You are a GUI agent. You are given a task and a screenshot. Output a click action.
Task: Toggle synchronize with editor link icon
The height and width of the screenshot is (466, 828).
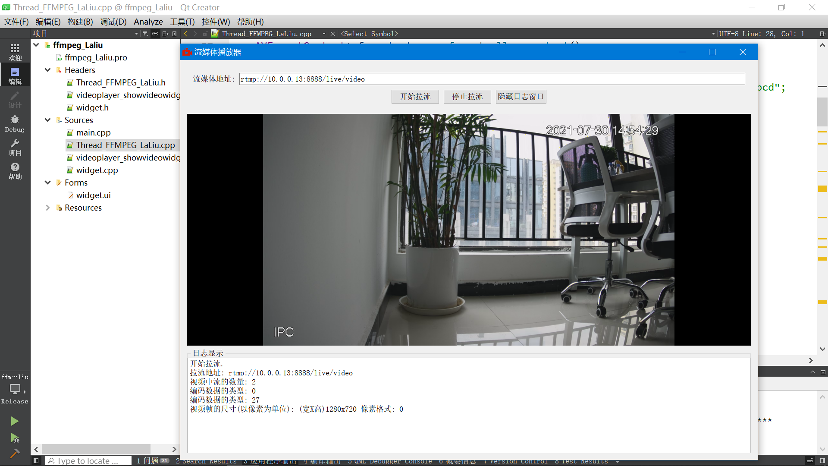(155, 33)
